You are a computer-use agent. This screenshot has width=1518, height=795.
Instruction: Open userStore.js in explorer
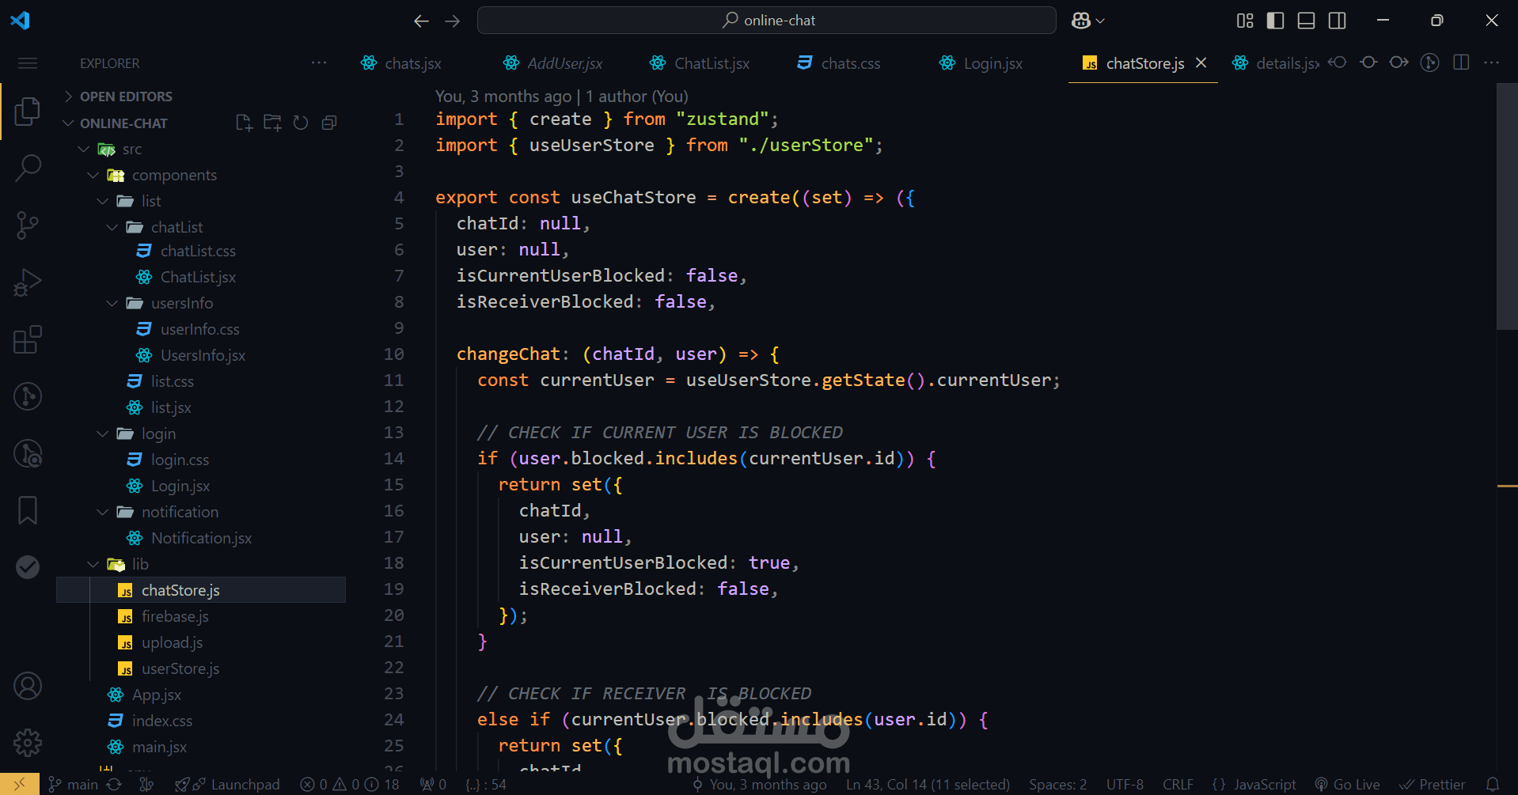[x=180, y=668]
